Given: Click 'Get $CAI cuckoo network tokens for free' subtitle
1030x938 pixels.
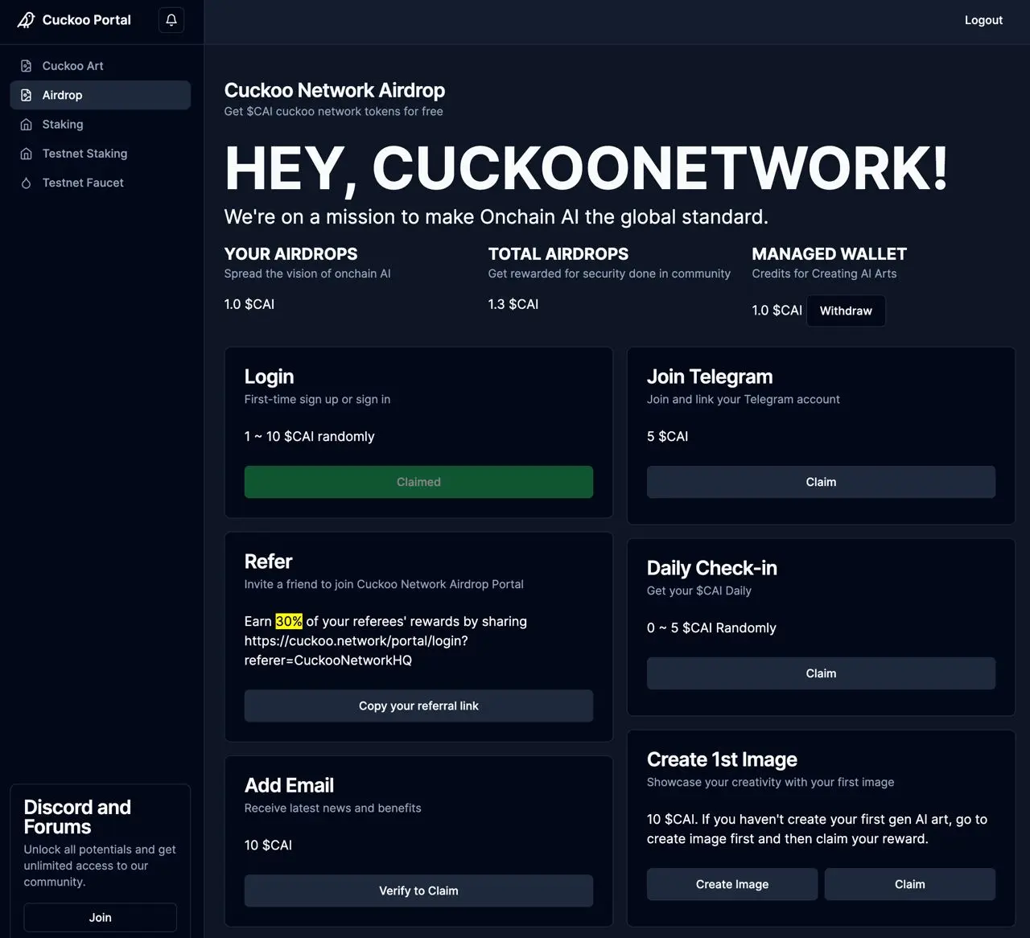Looking at the screenshot, I should click(334, 111).
